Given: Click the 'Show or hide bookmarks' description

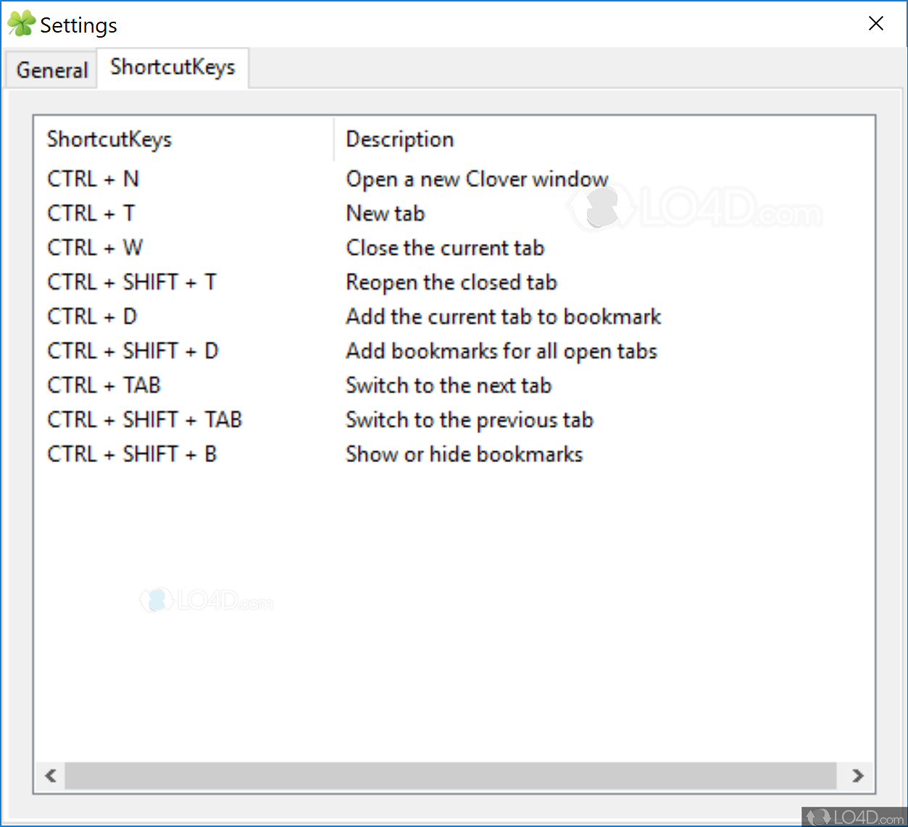Looking at the screenshot, I should coord(464,454).
